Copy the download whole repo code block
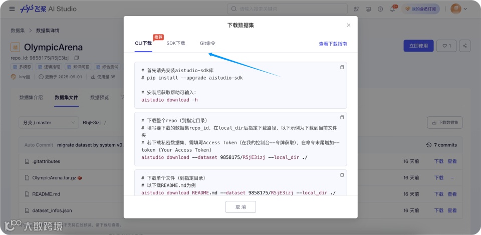 click(342, 117)
